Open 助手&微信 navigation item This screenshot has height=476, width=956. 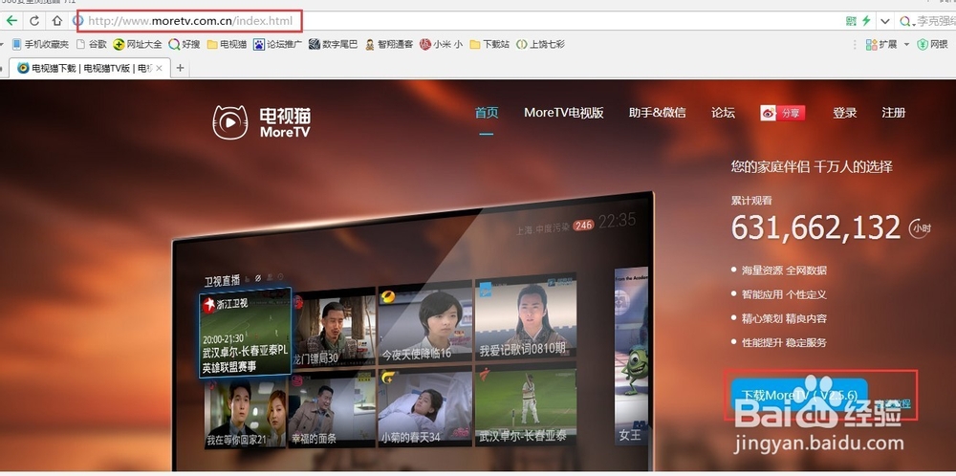[658, 113]
